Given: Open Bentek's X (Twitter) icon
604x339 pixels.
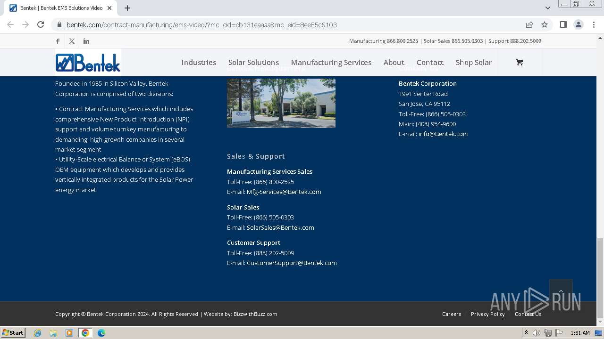Looking at the screenshot, I should click(x=72, y=41).
